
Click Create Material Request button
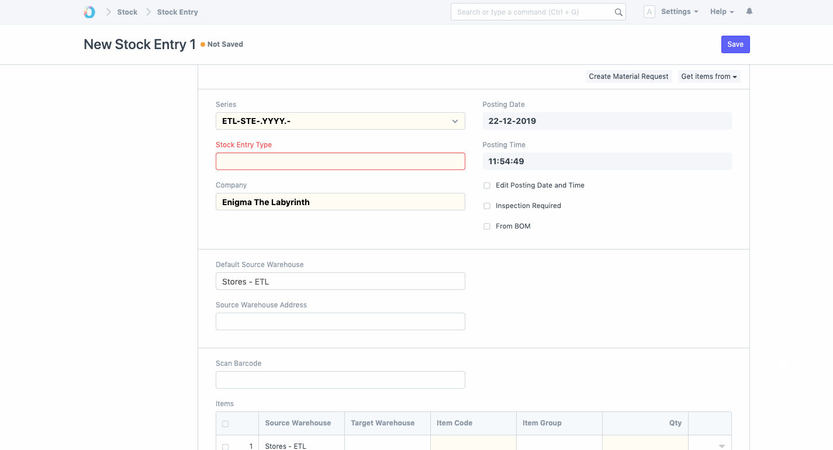628,77
